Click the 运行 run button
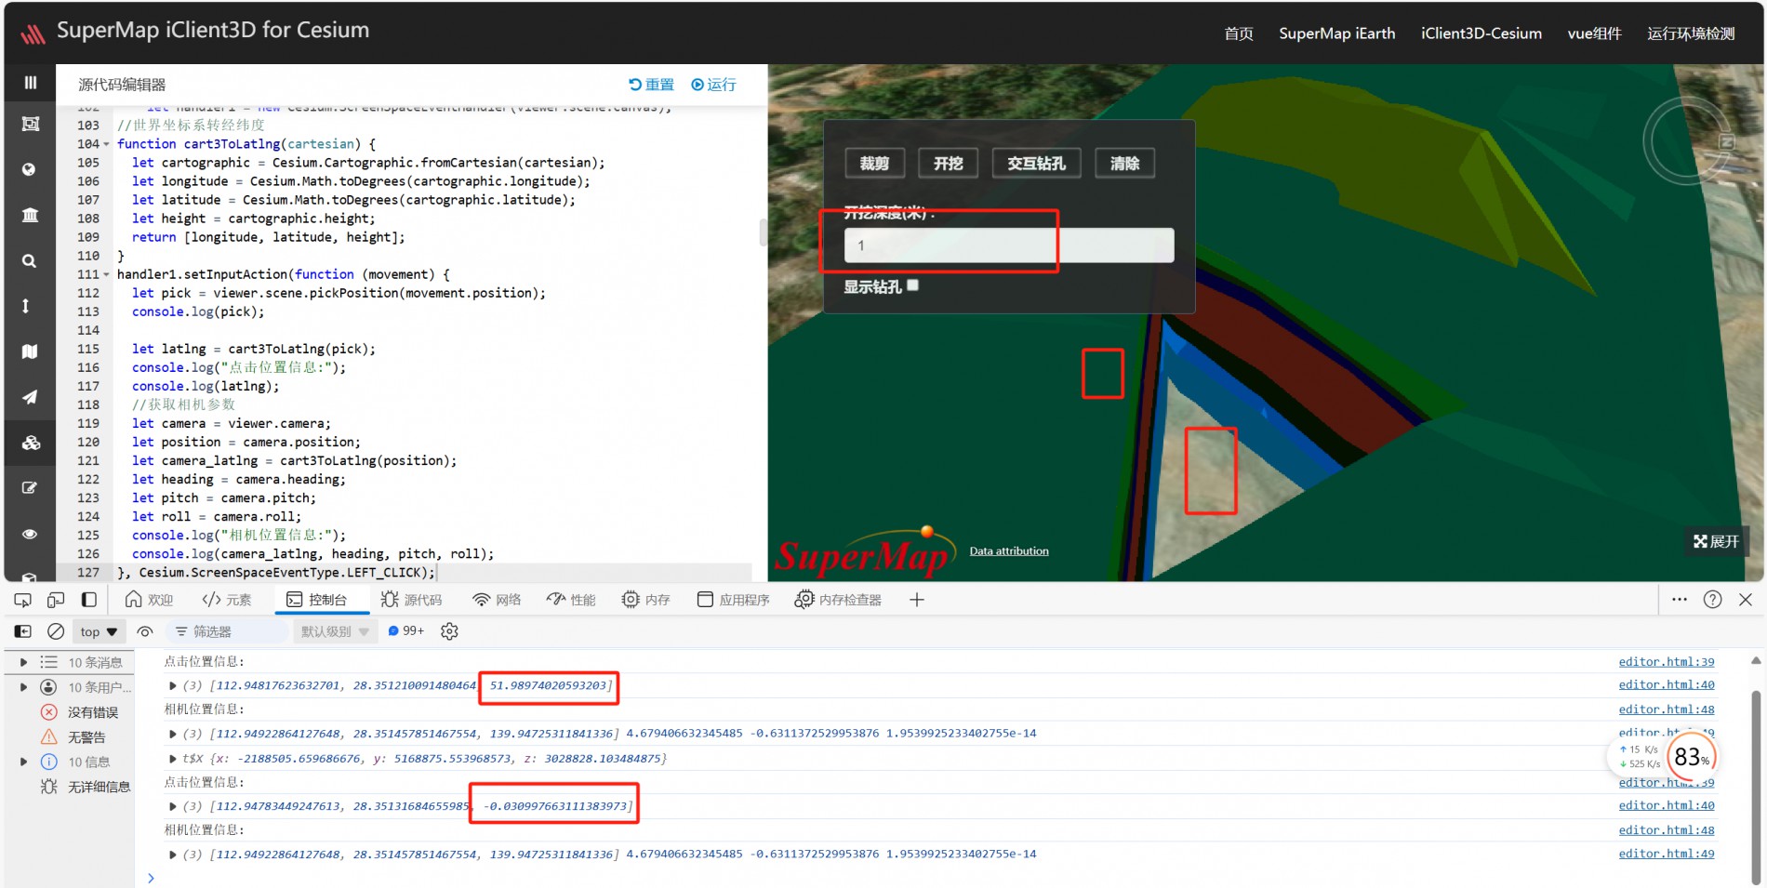 [x=713, y=85]
